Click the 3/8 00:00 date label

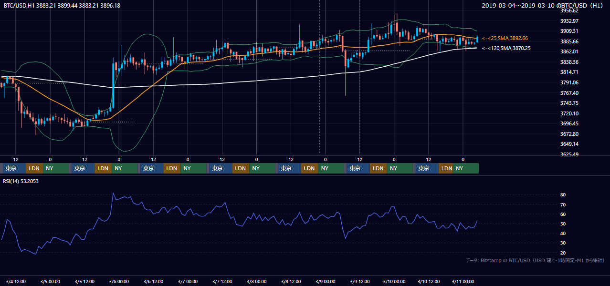pos(256,281)
